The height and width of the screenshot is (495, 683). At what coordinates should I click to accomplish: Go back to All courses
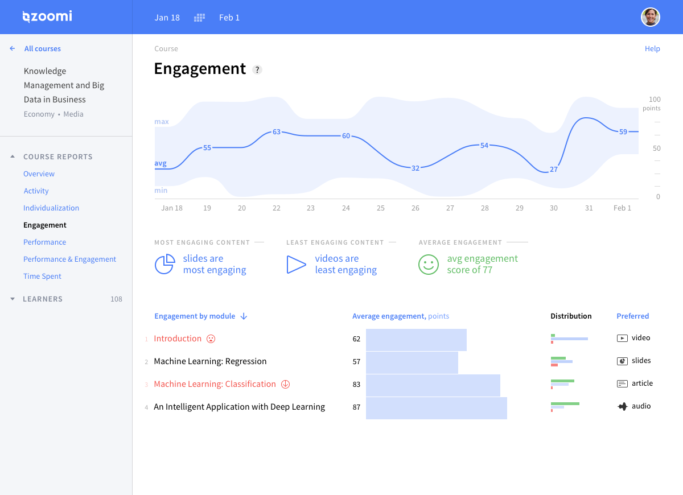click(x=42, y=48)
